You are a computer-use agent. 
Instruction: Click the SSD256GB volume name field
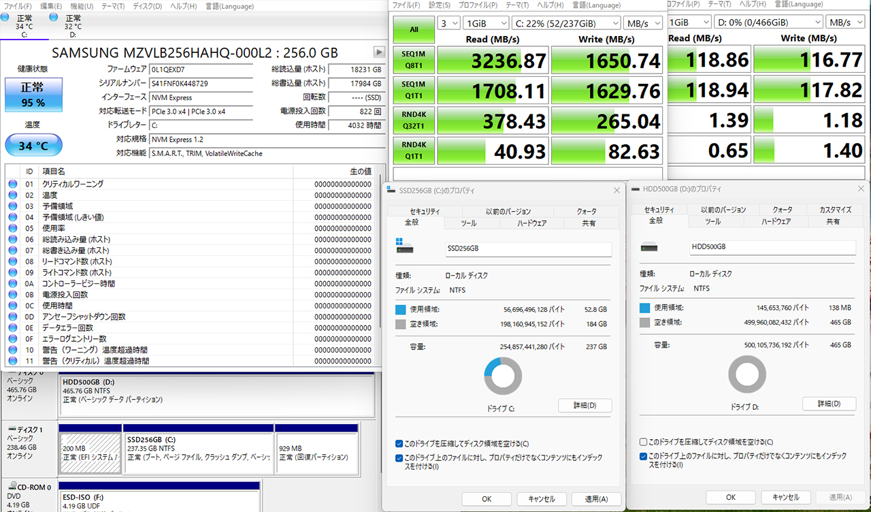(x=528, y=249)
